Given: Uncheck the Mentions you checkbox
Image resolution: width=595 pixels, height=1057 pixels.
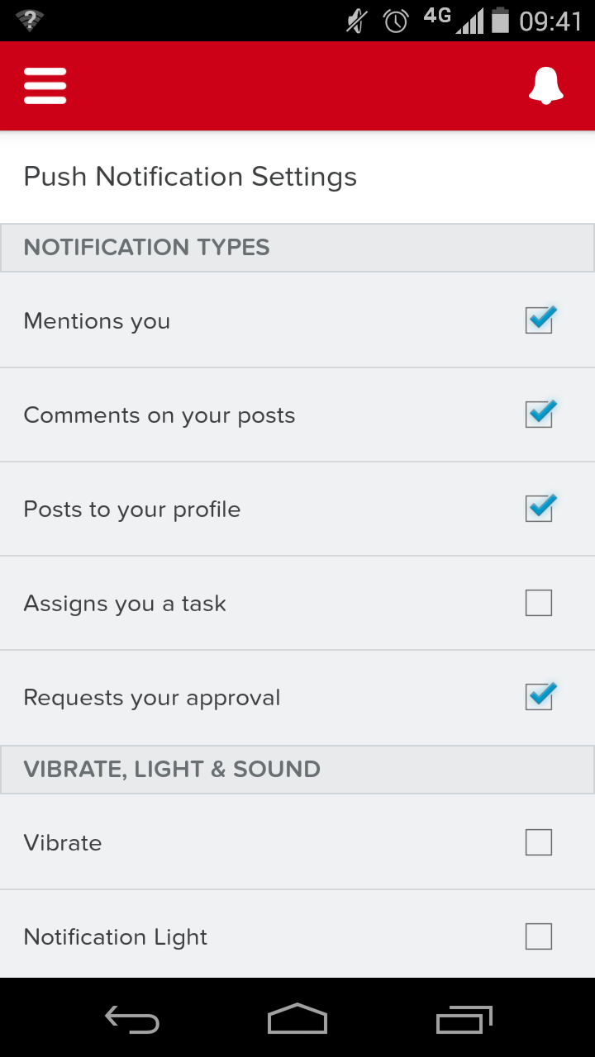Looking at the screenshot, I should (539, 320).
